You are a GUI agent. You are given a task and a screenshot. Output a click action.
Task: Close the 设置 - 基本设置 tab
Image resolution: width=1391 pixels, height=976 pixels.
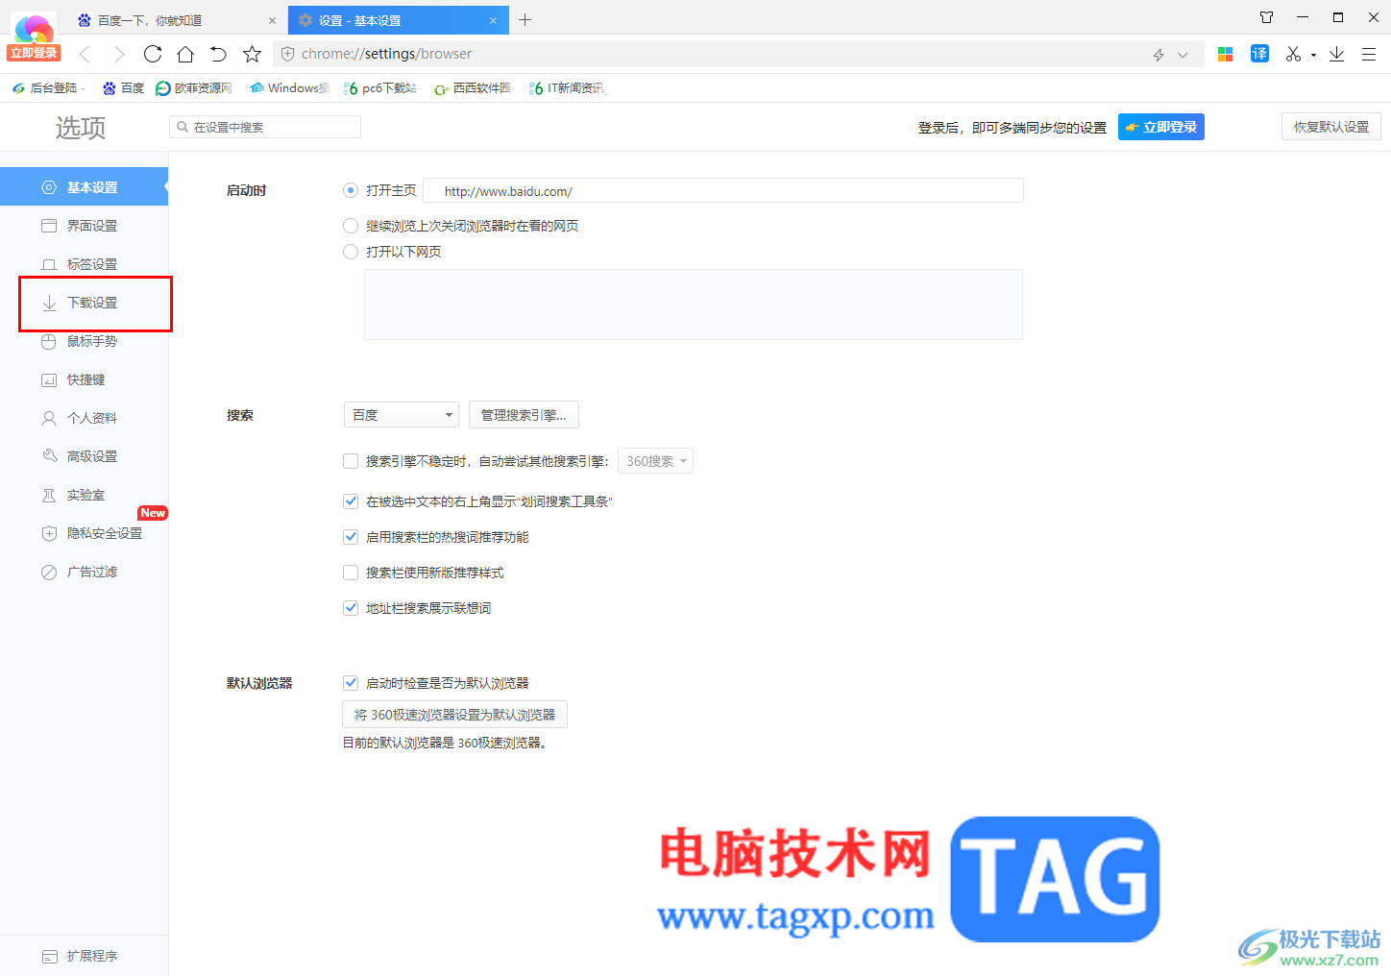click(493, 20)
